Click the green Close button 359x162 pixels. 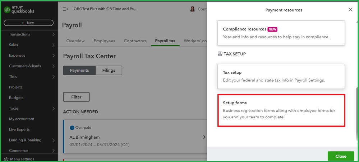click(x=341, y=156)
